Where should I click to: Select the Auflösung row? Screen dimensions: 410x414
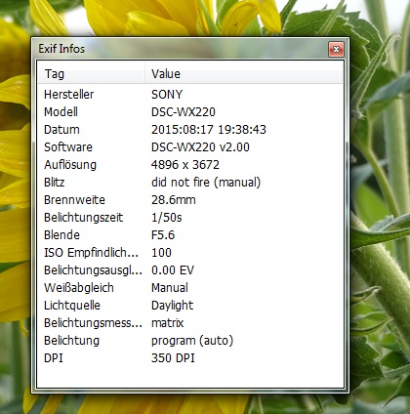[x=190, y=165]
